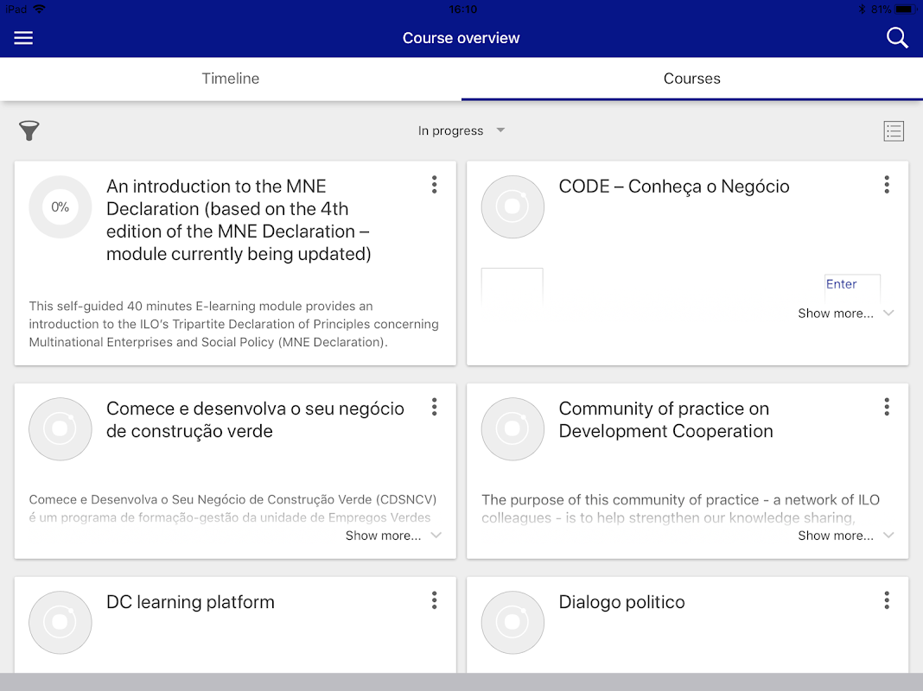This screenshot has height=691, width=923.
Task: Open options menu for CODE – Conheça o Negócio
Action: pos(887,185)
